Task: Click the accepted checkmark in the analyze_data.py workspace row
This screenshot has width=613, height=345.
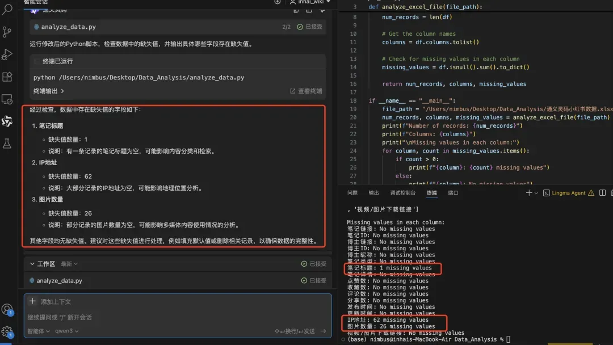Action: click(x=304, y=280)
